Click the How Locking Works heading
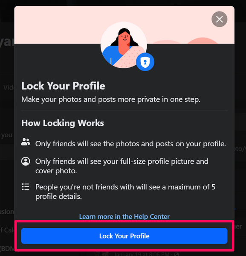Image resolution: width=246 pixels, height=256 pixels. [63, 123]
